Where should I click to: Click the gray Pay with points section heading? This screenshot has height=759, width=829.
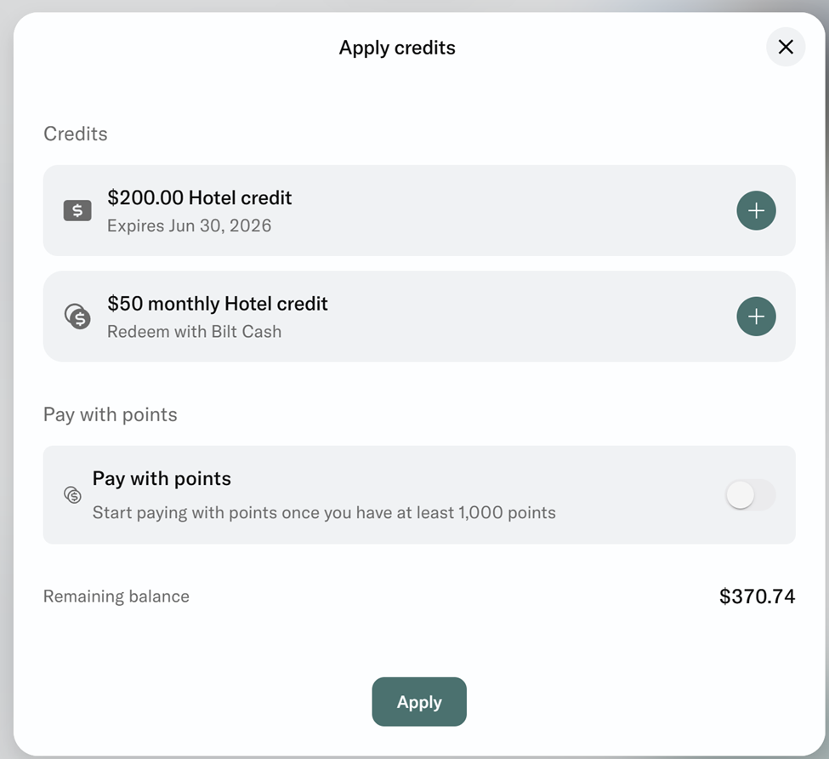(x=111, y=414)
